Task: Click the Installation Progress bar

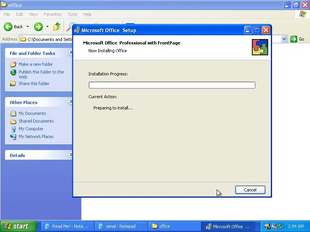Action: 172,85
